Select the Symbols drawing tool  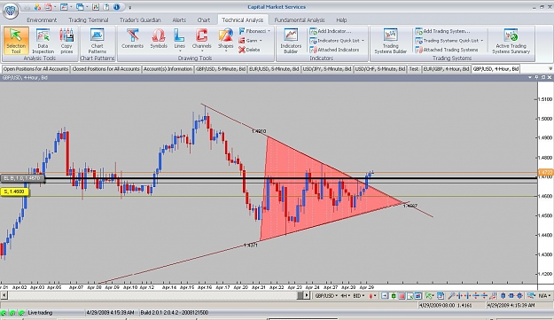point(159,39)
